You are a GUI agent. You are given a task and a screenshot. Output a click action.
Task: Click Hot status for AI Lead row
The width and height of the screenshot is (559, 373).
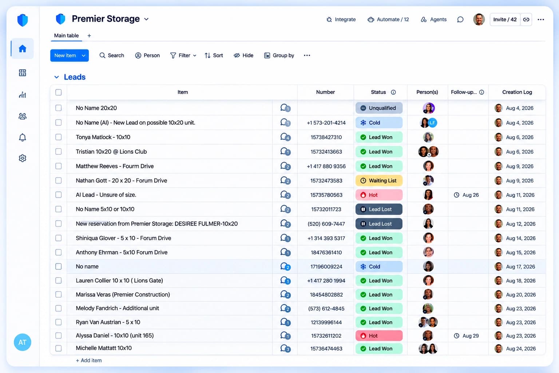[x=379, y=195]
